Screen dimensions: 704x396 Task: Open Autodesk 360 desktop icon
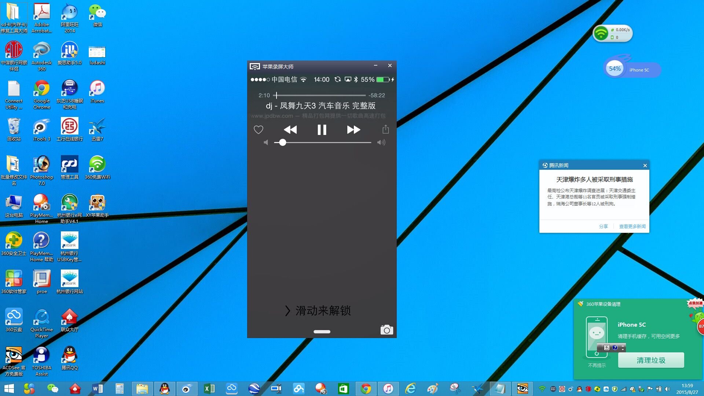[x=42, y=56]
